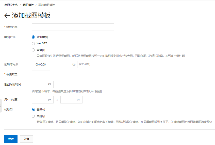Focus the 截图间隔时间 seconds field
The image size is (215, 145).
[43, 84]
